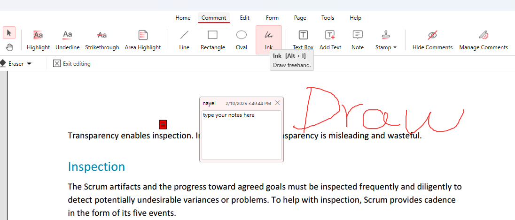Activate the Area Highlight tool

pyautogui.click(x=142, y=40)
